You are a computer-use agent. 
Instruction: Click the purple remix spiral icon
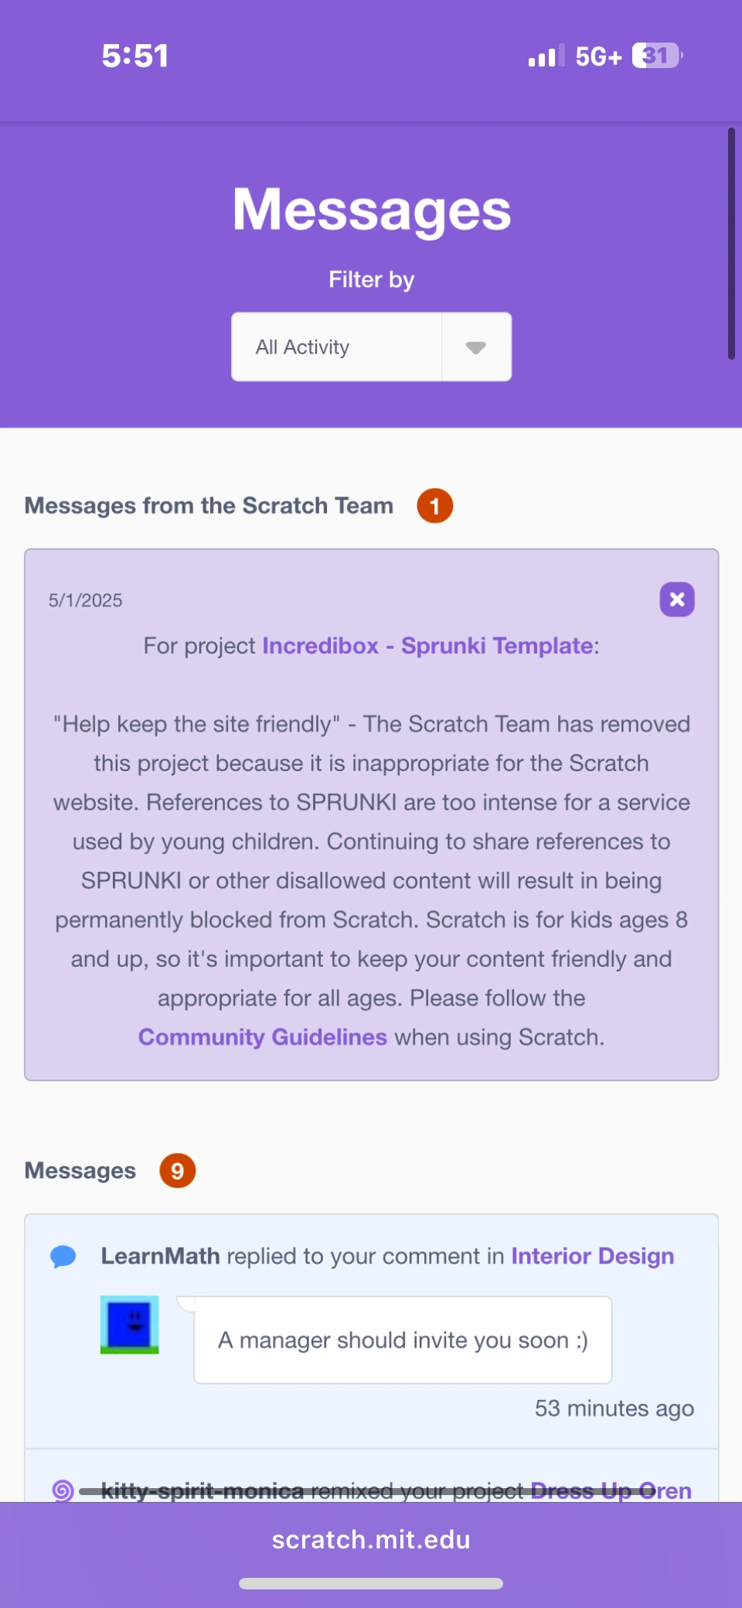[63, 1490]
